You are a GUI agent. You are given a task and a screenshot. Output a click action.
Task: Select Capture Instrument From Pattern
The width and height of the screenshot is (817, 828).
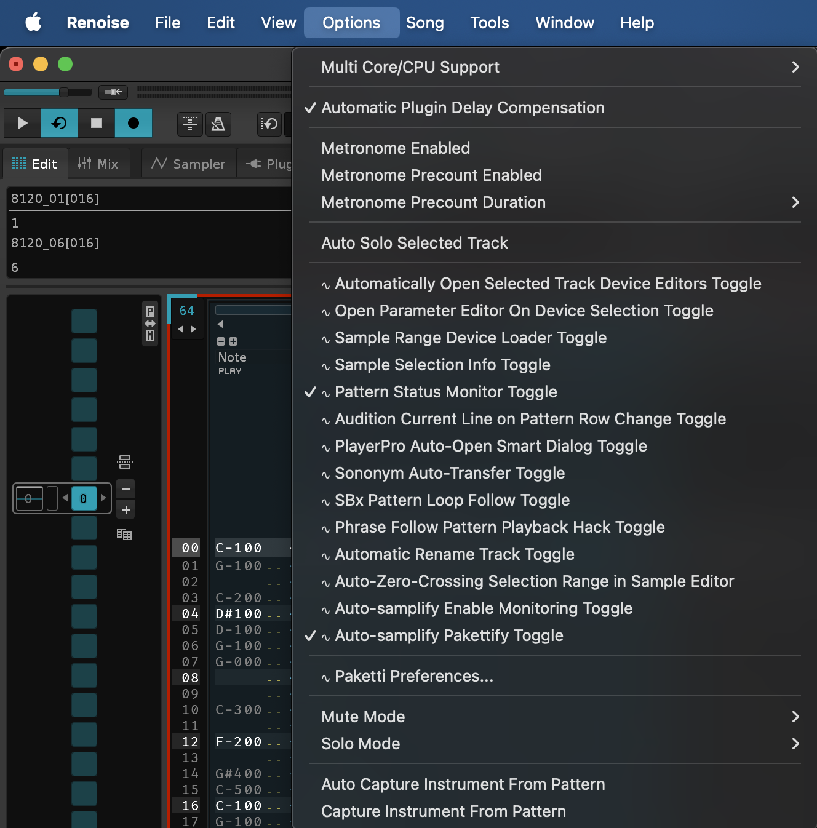click(x=443, y=811)
